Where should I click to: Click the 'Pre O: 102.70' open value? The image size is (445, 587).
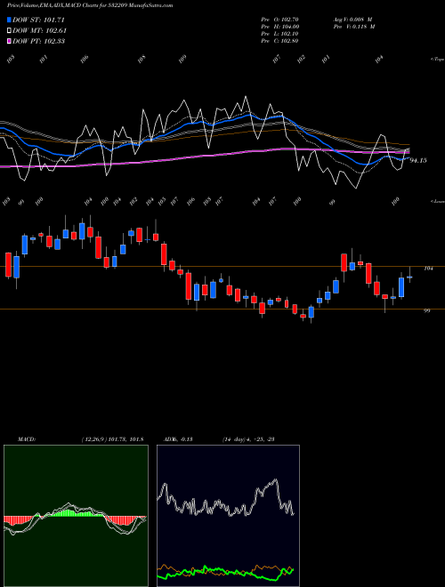point(279,20)
